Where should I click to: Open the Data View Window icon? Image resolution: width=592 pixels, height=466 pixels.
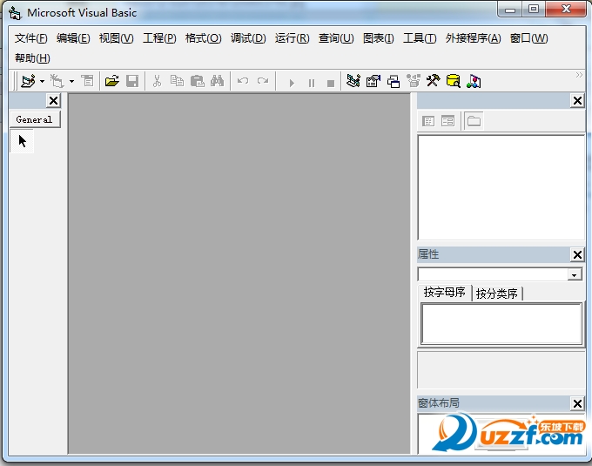[x=453, y=81]
